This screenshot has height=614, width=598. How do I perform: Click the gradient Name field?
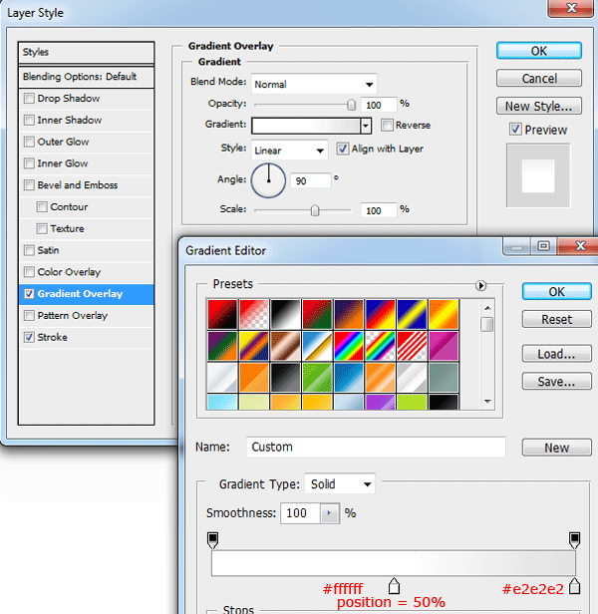click(x=376, y=447)
